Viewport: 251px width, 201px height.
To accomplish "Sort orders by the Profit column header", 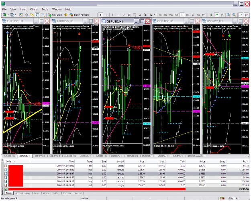I will (x=238, y=162).
